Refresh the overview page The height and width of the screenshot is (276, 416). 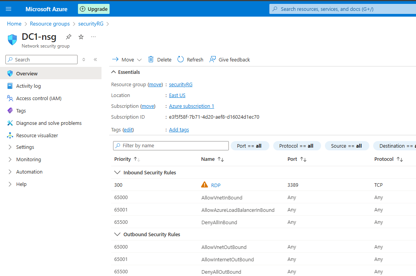click(190, 60)
